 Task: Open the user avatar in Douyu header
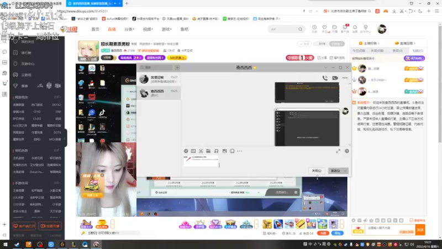tap(382, 29)
